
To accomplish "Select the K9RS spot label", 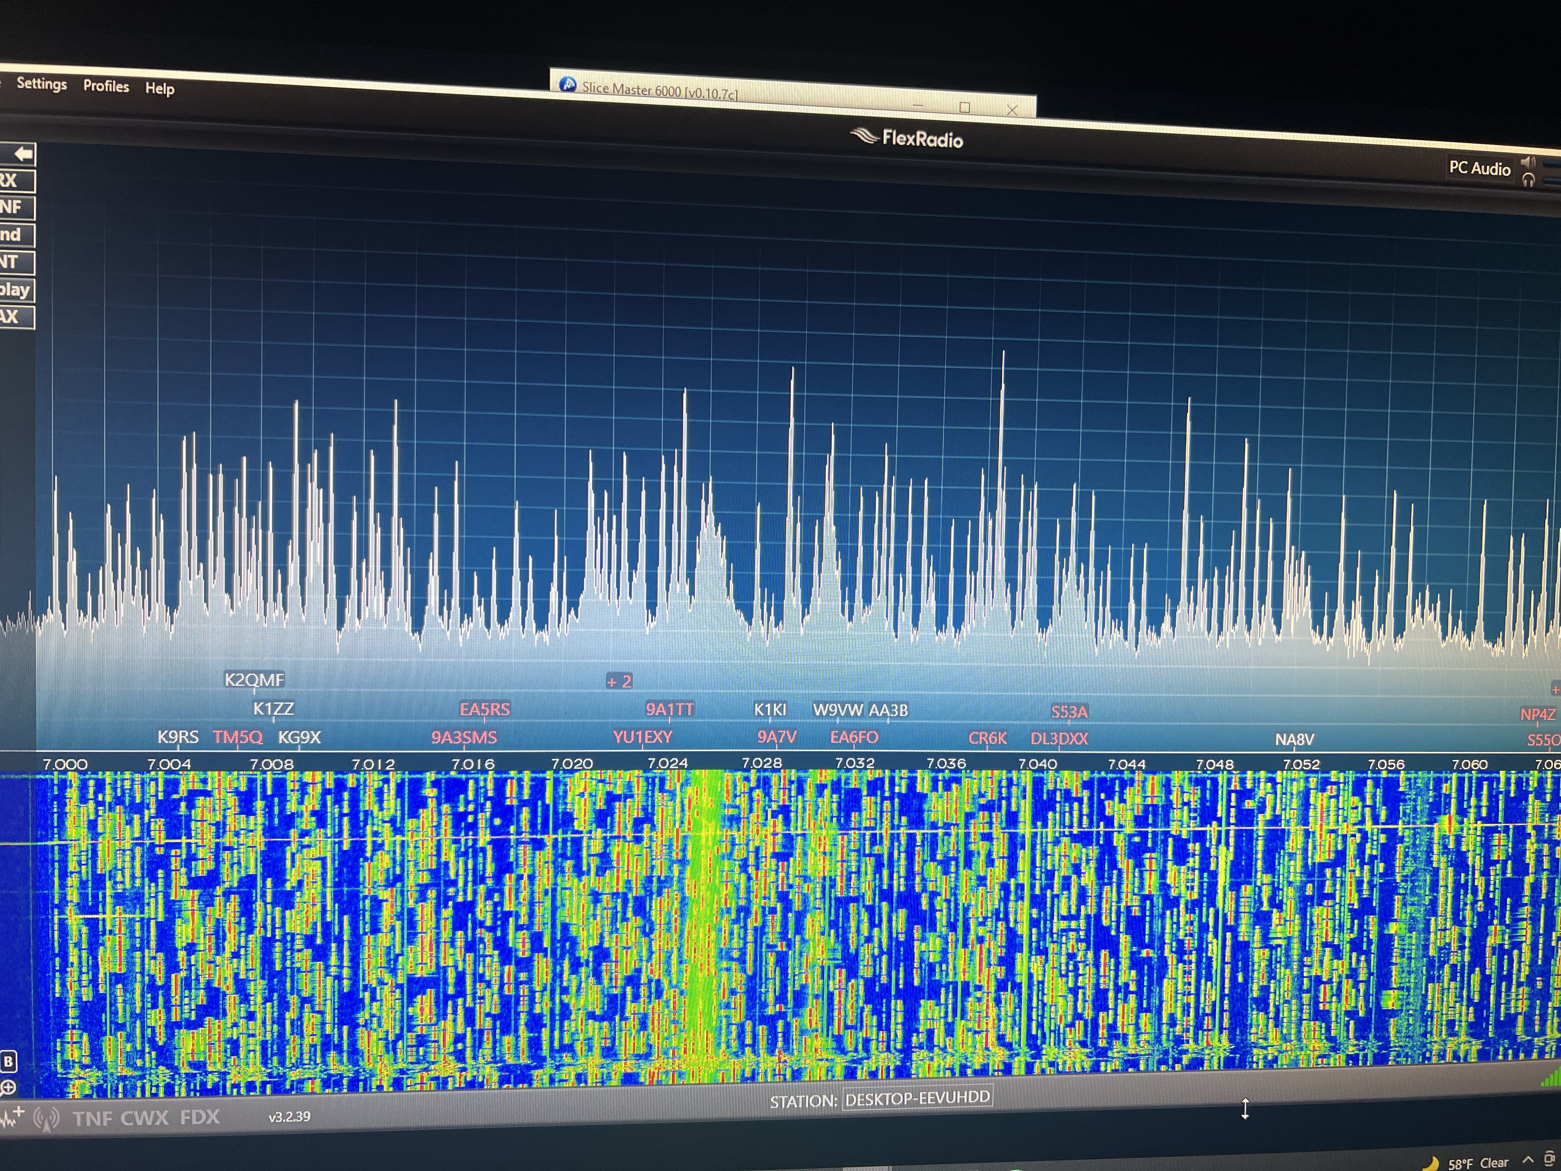I will pyautogui.click(x=178, y=738).
